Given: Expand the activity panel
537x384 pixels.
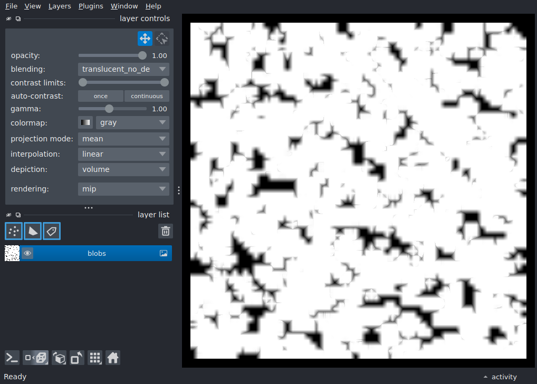Looking at the screenshot, I should pos(500,377).
